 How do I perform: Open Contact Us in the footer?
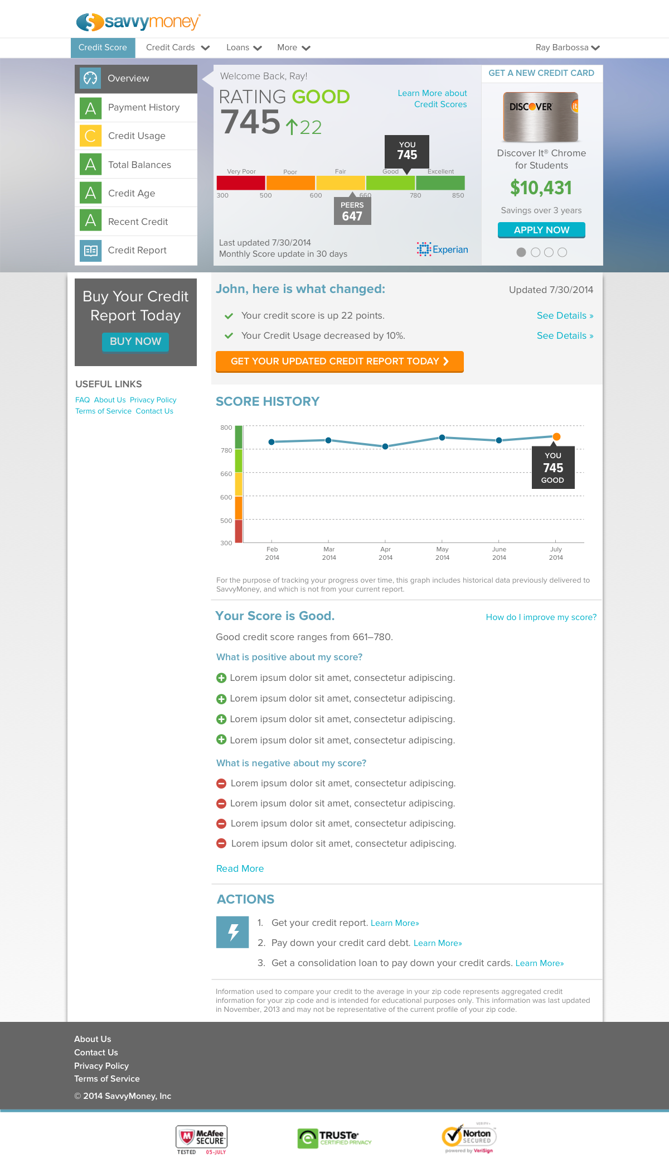(x=96, y=1053)
